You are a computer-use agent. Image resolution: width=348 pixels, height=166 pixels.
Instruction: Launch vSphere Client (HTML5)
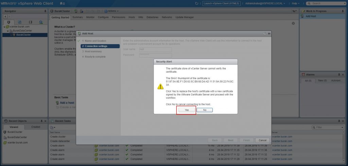click(221, 3)
